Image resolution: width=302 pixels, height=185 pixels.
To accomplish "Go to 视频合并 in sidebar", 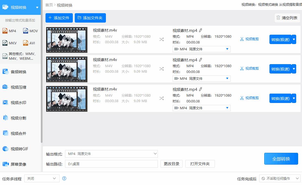I will pyautogui.click(x=18, y=134).
